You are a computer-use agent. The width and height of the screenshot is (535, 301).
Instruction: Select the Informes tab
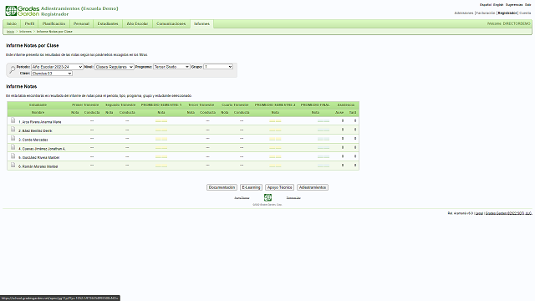pyautogui.click(x=201, y=23)
